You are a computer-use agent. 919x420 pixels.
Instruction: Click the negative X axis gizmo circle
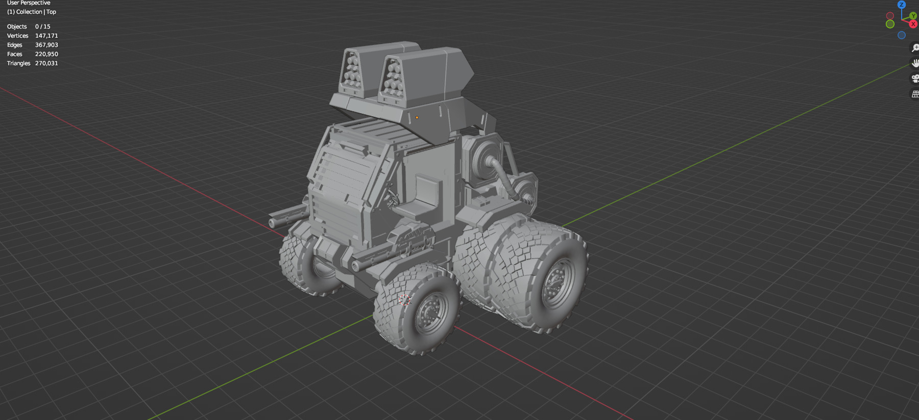[890, 16]
